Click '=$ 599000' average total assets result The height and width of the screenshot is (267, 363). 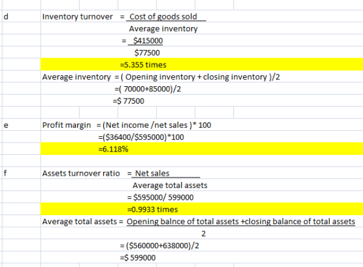coord(137,257)
